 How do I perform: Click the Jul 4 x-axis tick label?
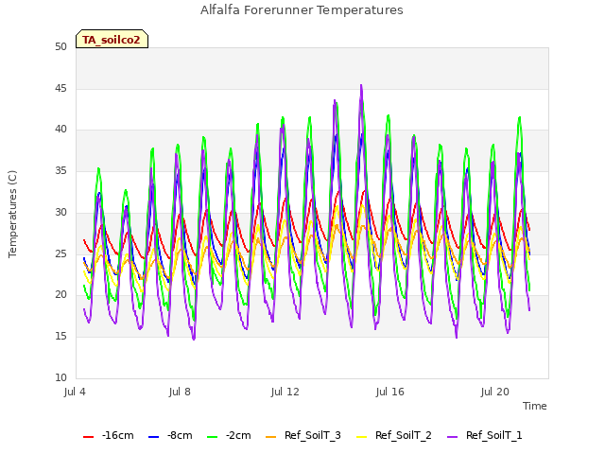[x=75, y=392]
